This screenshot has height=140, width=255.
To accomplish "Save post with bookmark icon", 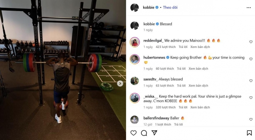I will [249, 133].
